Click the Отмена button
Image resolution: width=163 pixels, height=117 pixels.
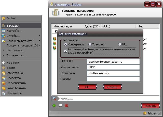click(x=112, y=87)
